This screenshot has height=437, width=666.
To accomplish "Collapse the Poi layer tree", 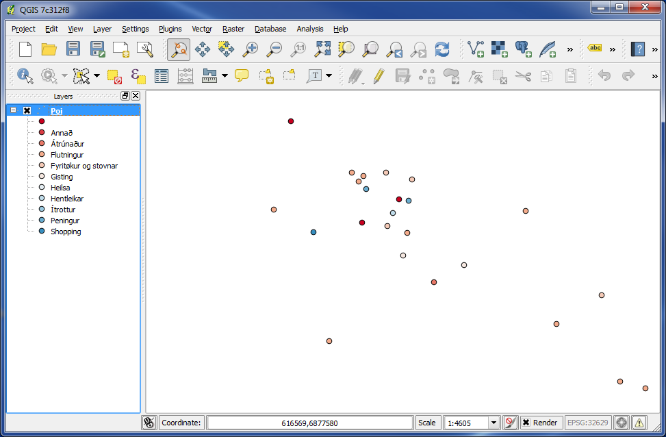I will coord(13,110).
